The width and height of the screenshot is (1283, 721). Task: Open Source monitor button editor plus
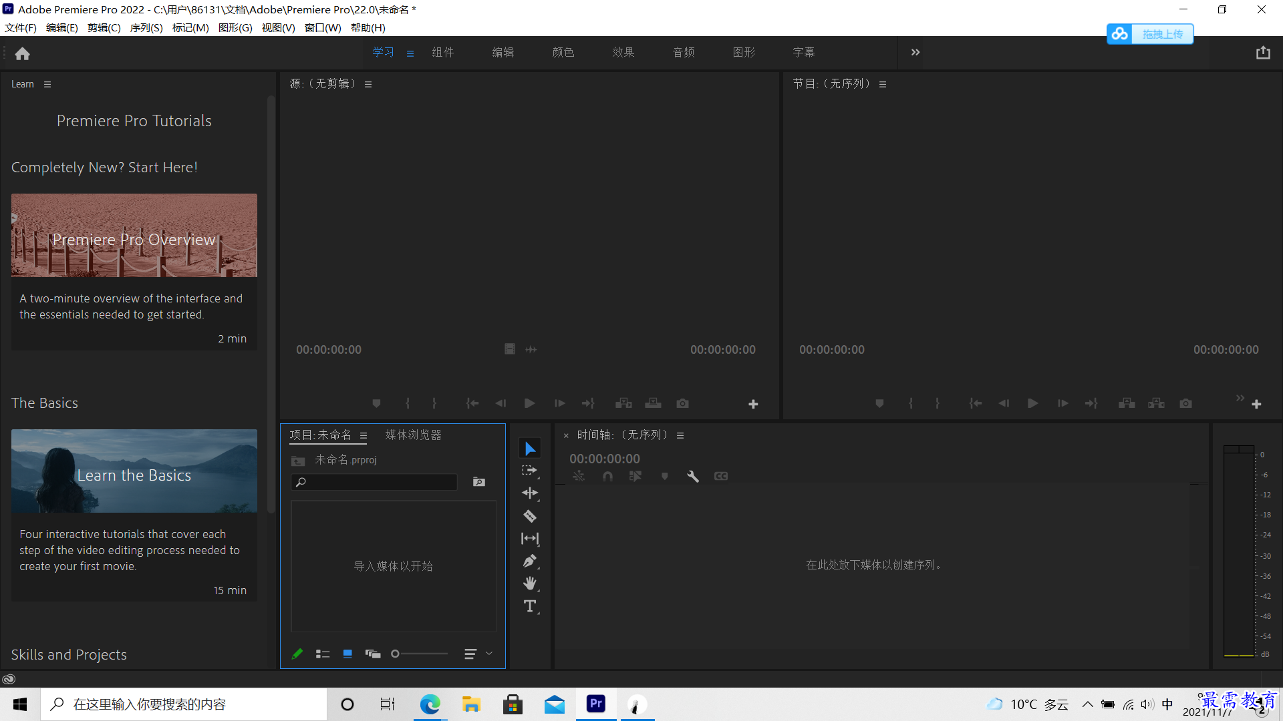[x=753, y=404]
